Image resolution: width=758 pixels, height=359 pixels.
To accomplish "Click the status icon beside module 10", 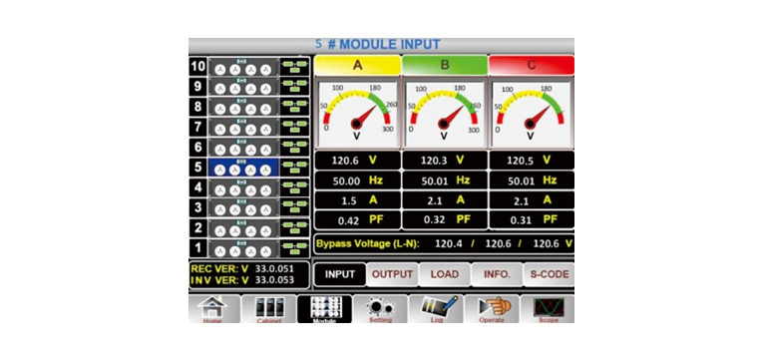I will (x=294, y=67).
